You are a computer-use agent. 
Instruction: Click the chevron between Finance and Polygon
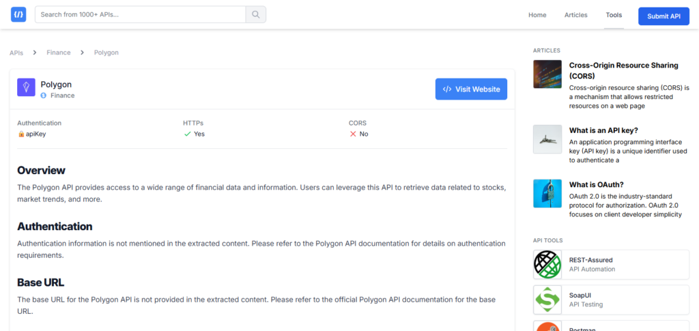(82, 53)
